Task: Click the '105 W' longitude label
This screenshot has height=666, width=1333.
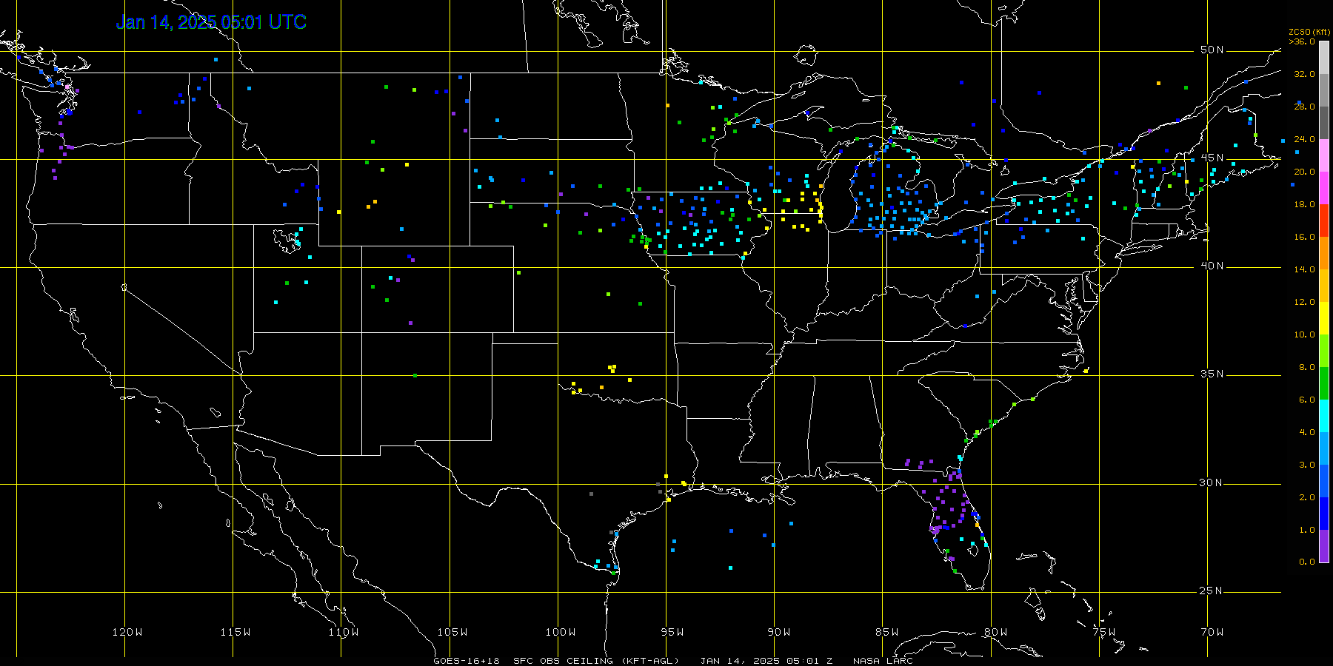Action: pos(452,632)
